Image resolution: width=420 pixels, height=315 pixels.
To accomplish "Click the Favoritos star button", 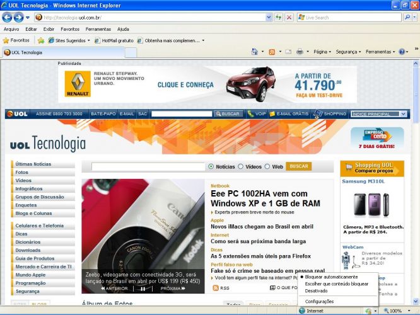I will pyautogui.click(x=16, y=40).
